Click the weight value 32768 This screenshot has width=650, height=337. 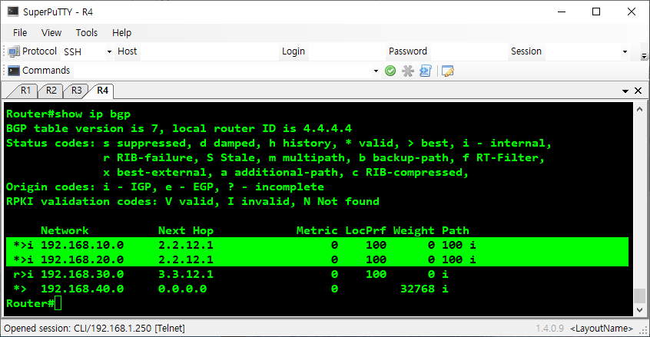[x=417, y=289]
